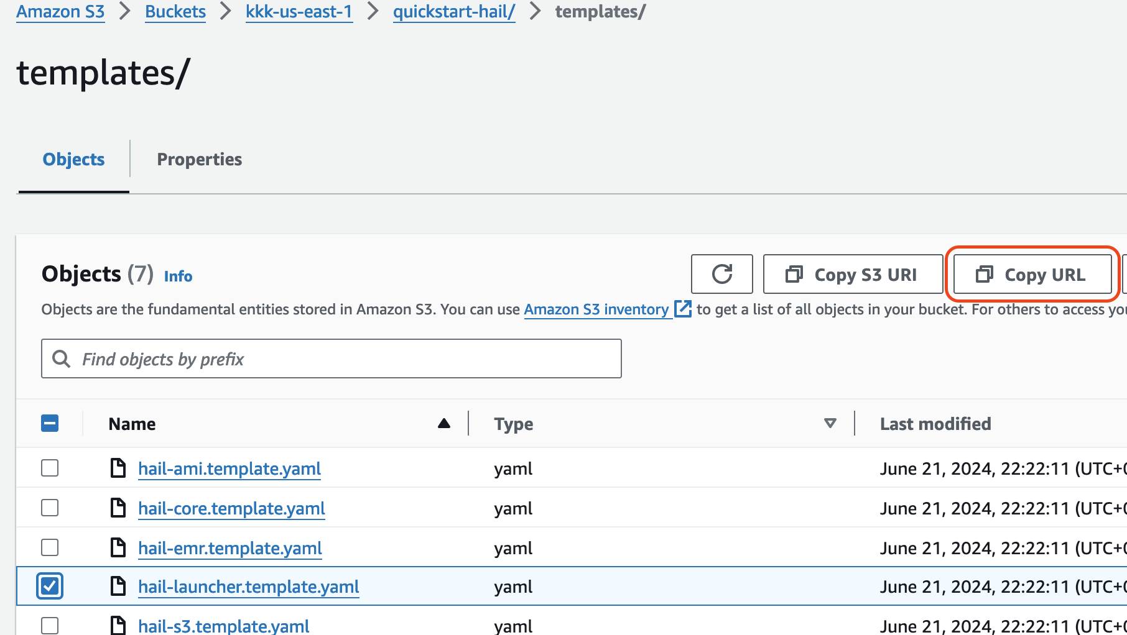Image resolution: width=1127 pixels, height=635 pixels.
Task: Open the hail-core.template.yaml object link
Action: tap(231, 508)
